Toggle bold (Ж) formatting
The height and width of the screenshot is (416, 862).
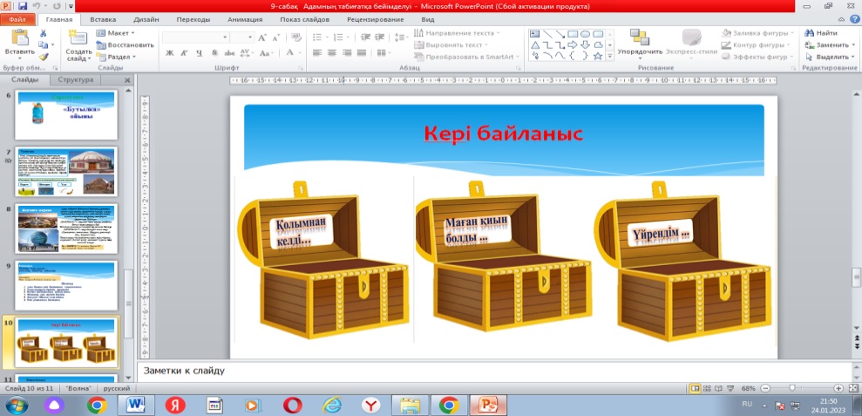(x=170, y=53)
